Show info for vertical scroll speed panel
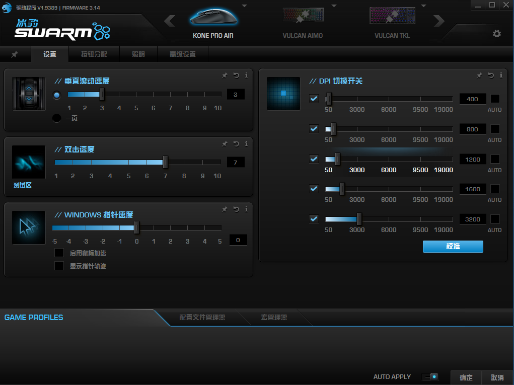This screenshot has height=385, width=514. [x=246, y=75]
